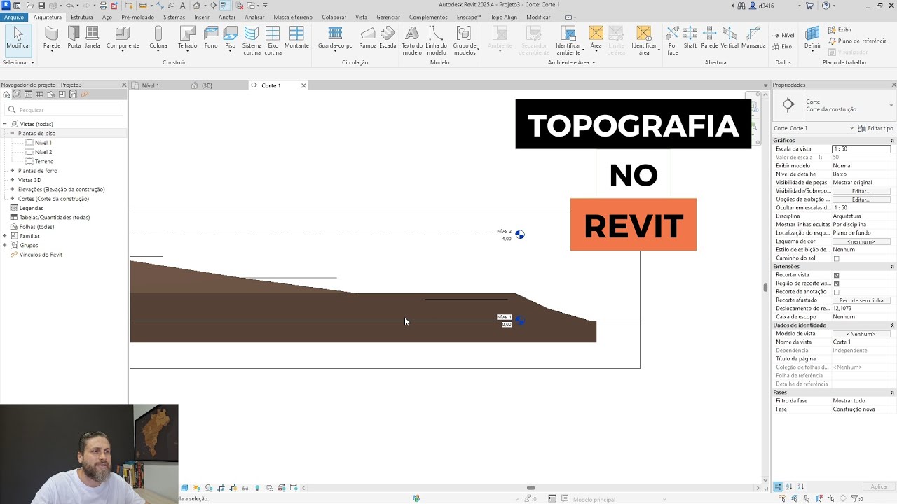This screenshot has width=897, height=504.
Task: Switch to the Nível 1 view tab
Action: (150, 85)
